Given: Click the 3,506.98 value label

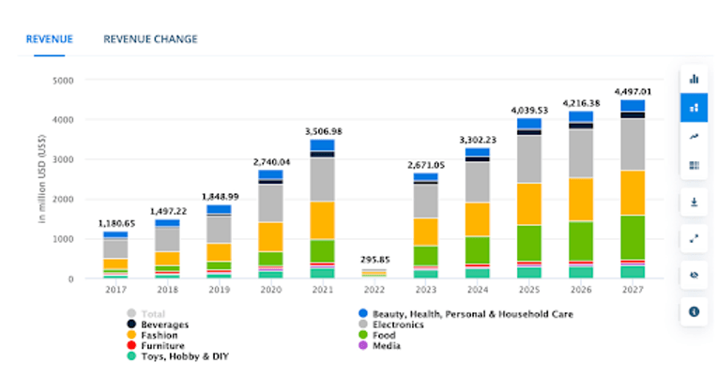Looking at the screenshot, I should pyautogui.click(x=323, y=131).
